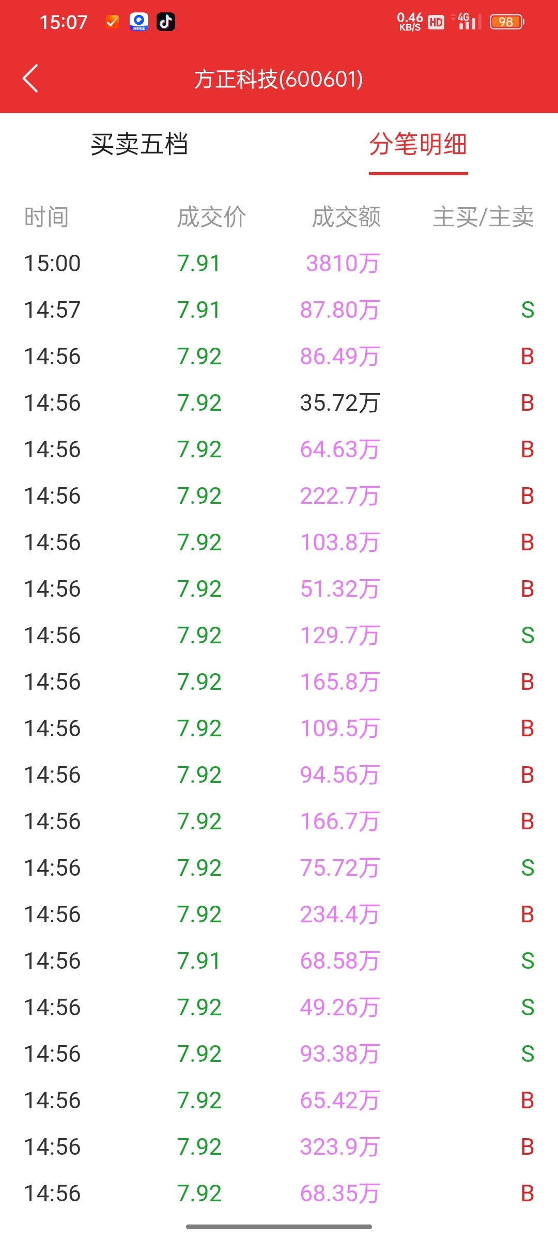
Task: Tap the 4G signal strength icon
Action: point(467,21)
